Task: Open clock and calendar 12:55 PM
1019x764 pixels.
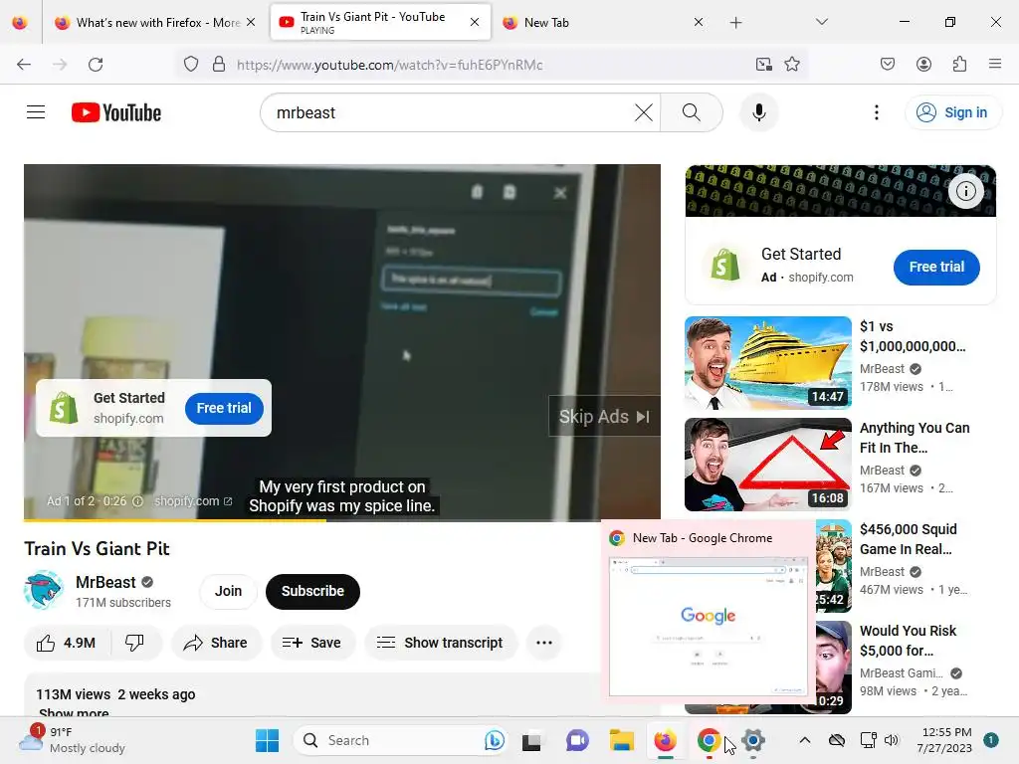Action: tap(946, 740)
